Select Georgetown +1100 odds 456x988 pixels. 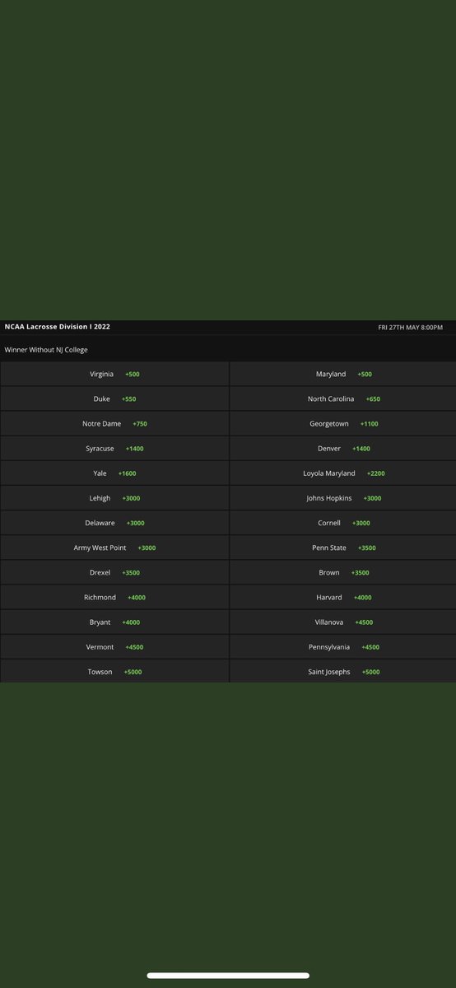(x=342, y=423)
